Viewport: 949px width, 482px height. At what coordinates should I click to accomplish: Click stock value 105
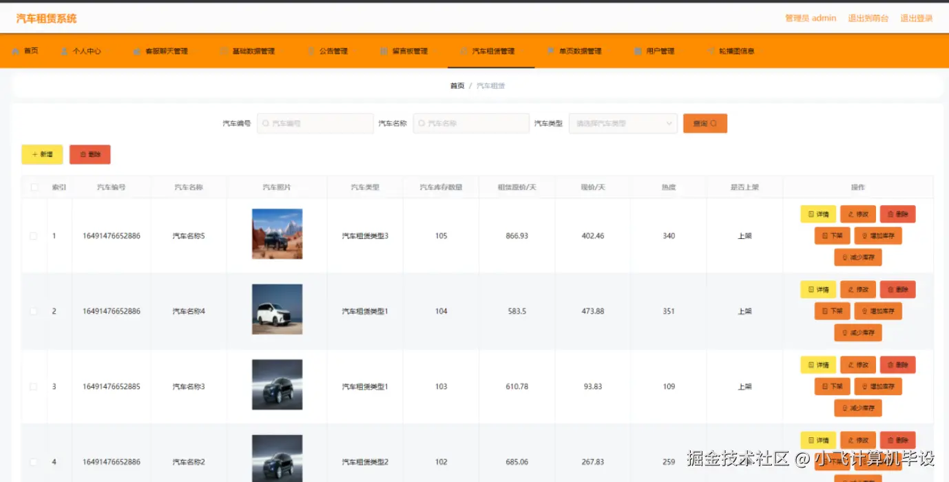(x=441, y=236)
